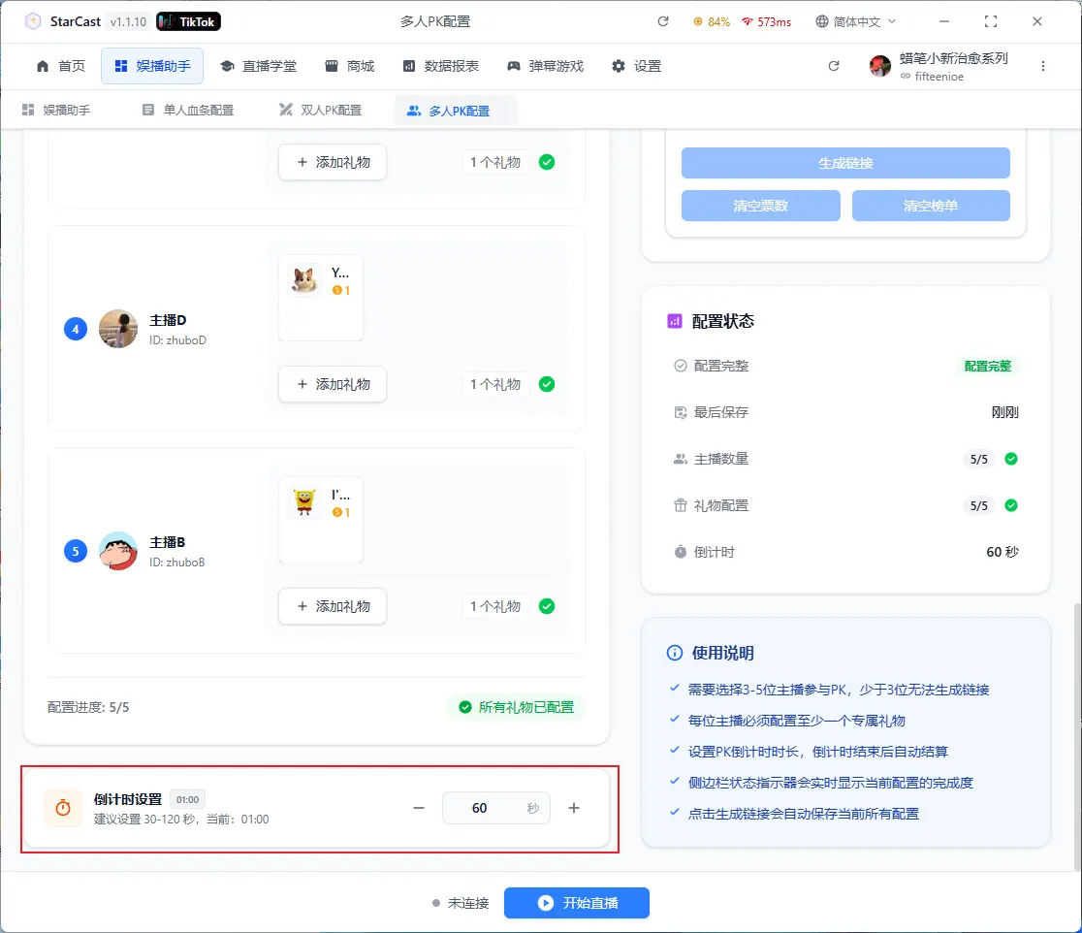The image size is (1082, 933).
Task: Click the 主播D avatar picture
Action: click(118, 329)
